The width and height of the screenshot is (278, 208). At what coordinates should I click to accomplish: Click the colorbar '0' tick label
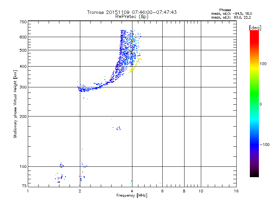coord(261,104)
